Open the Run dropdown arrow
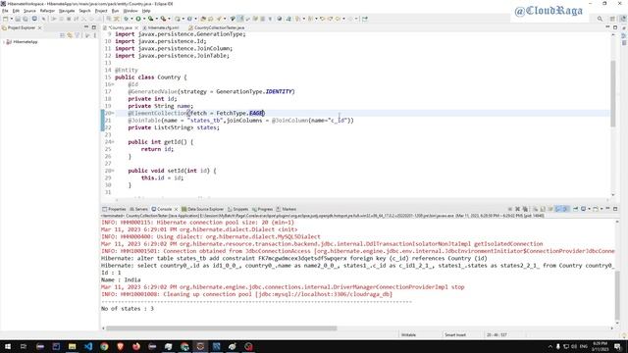 pyautogui.click(x=144, y=19)
